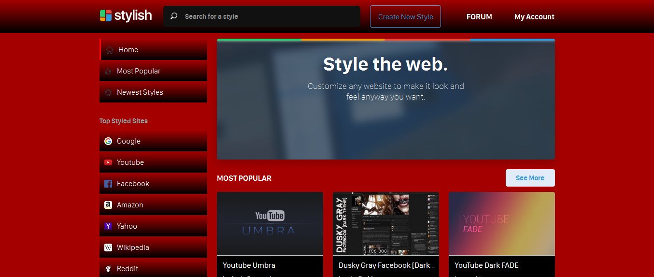Open Yahoo styles from the sidebar
The width and height of the screenshot is (654, 277).
[x=153, y=226]
